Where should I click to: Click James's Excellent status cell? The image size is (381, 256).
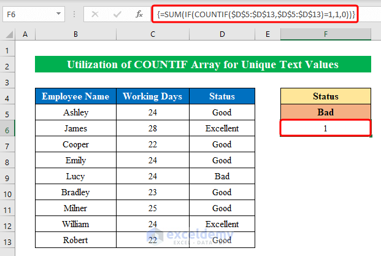click(221, 128)
